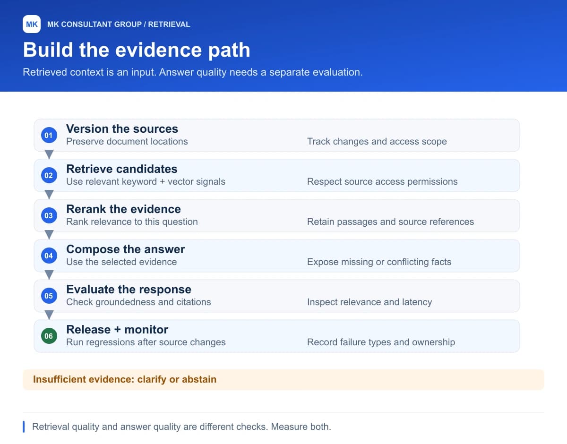This screenshot has height=444, width=567.
Task: Click the 'Insufficient evidence: clarify or abstain' banner
Action: coord(283,379)
